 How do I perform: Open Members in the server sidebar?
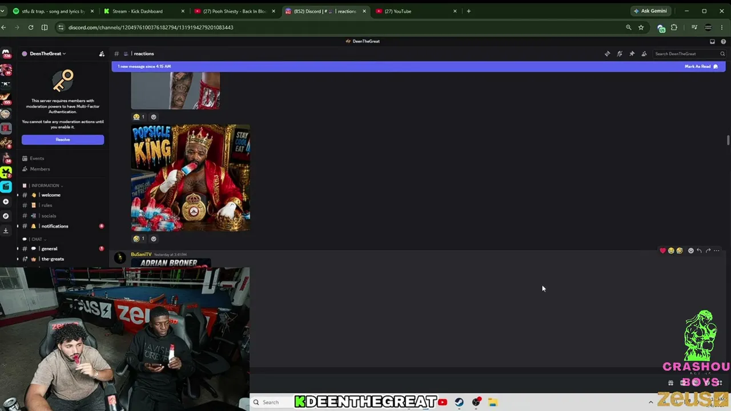(39, 169)
